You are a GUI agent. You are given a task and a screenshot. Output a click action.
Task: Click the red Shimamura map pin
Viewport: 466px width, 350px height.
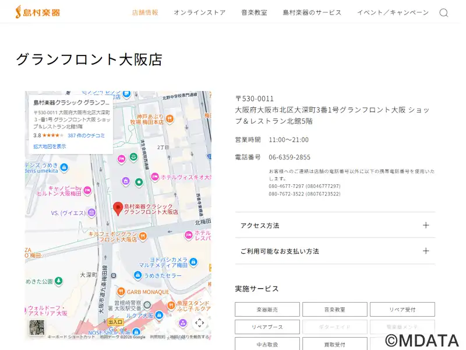coord(118,209)
